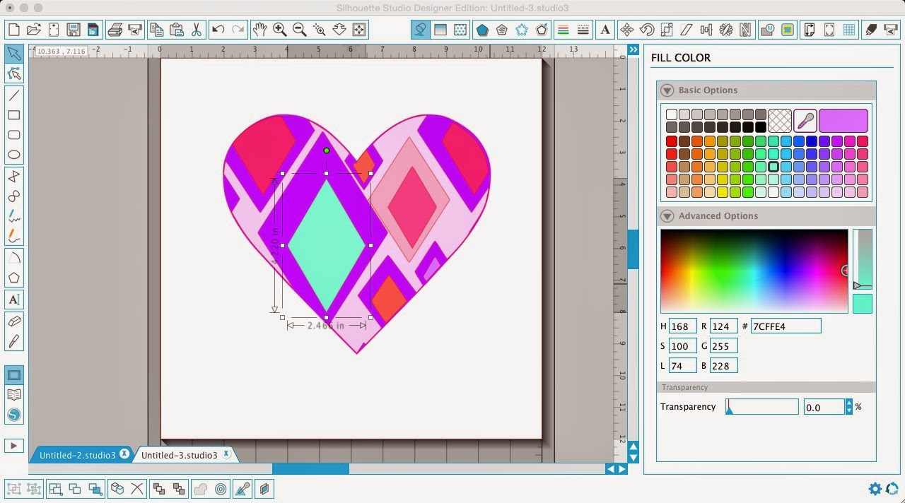905x503 pixels.
Task: Undo the last action
Action: pyautogui.click(x=218, y=30)
